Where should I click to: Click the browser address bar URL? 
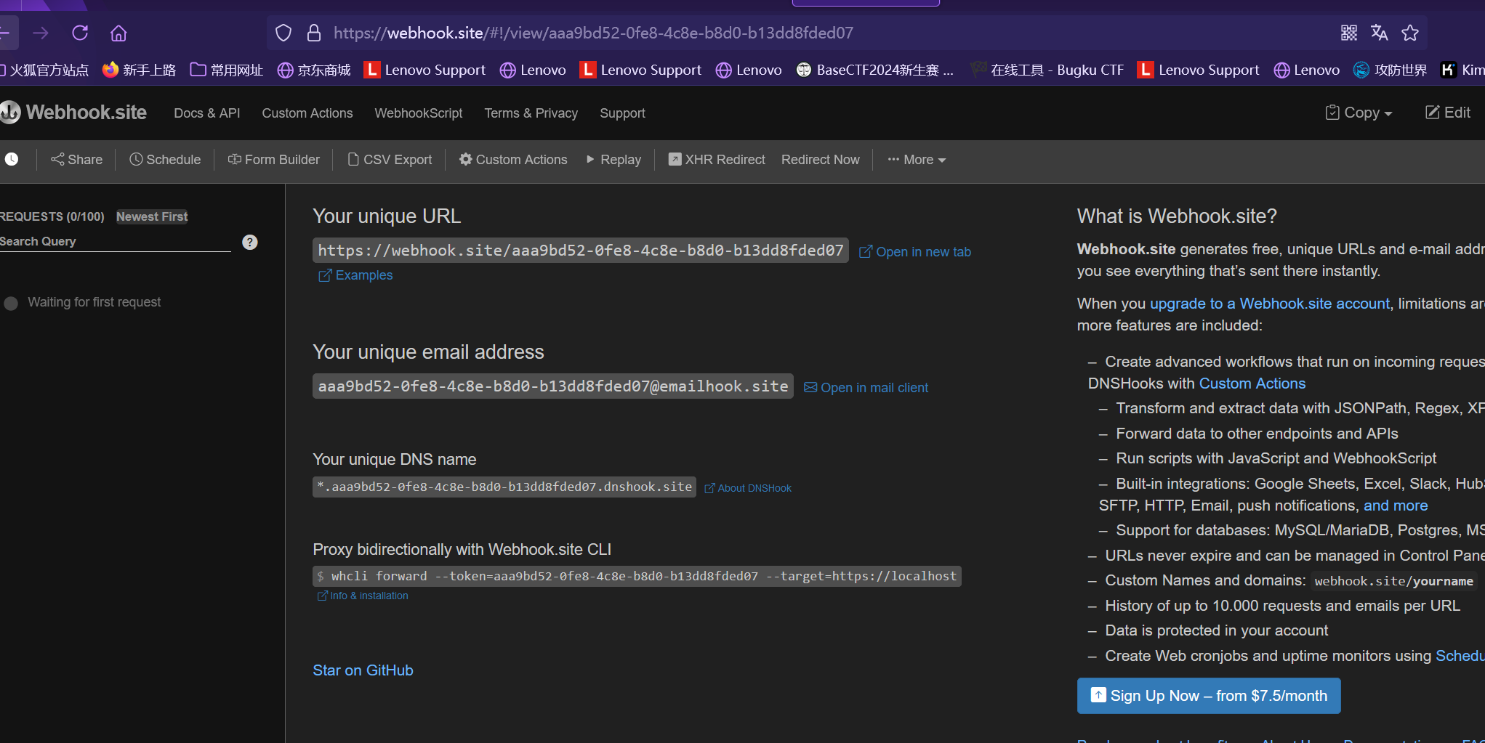click(593, 33)
